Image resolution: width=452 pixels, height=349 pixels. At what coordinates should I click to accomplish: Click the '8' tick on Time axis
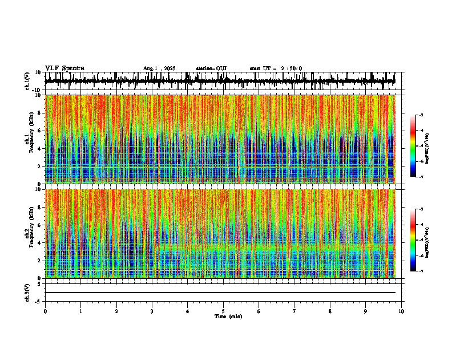tap(330, 311)
